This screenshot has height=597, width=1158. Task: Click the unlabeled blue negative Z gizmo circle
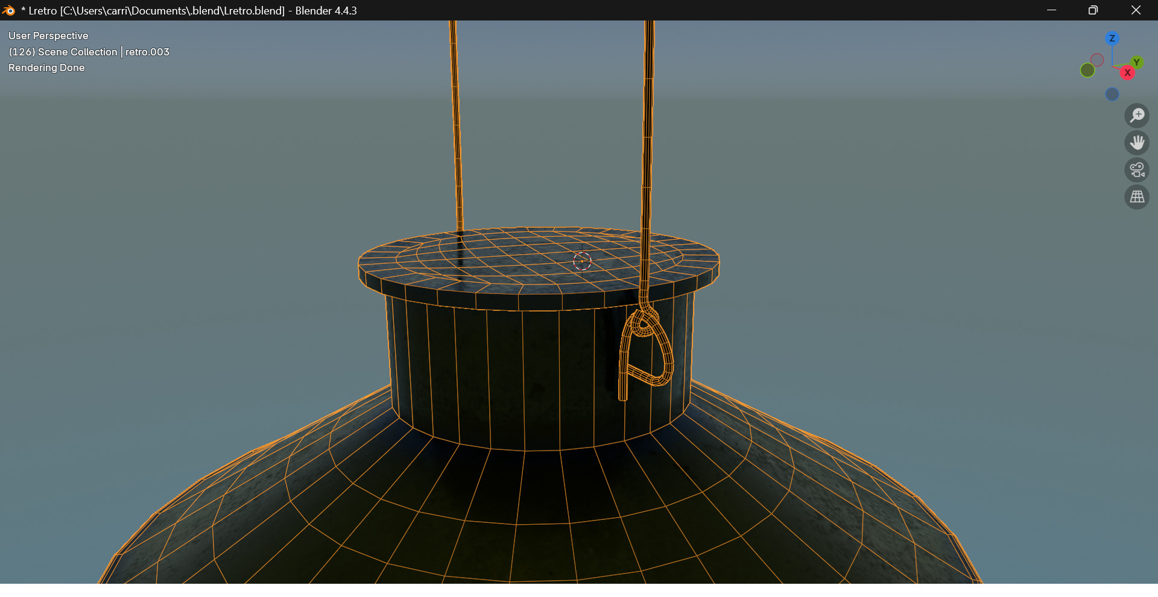click(x=1112, y=94)
